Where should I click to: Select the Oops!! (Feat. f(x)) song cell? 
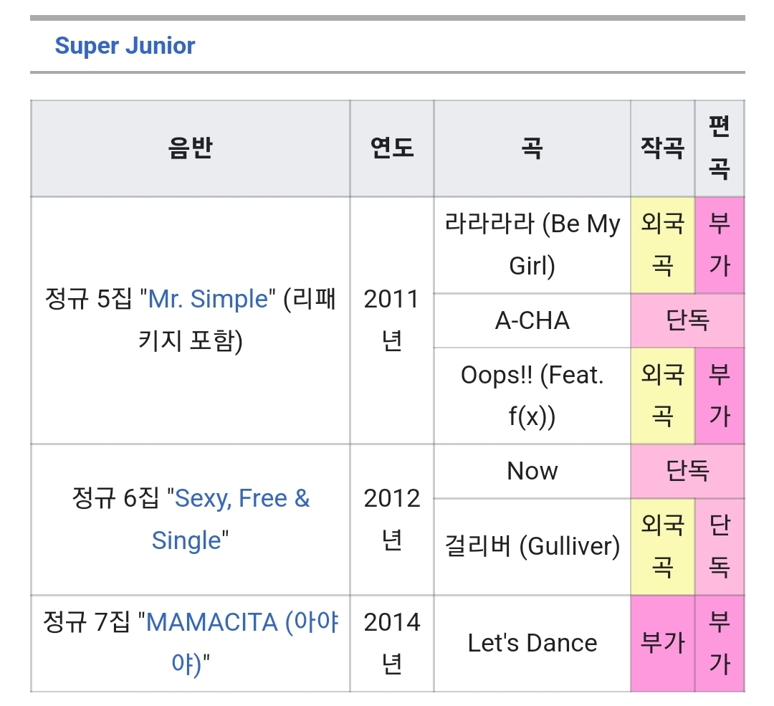pos(532,396)
